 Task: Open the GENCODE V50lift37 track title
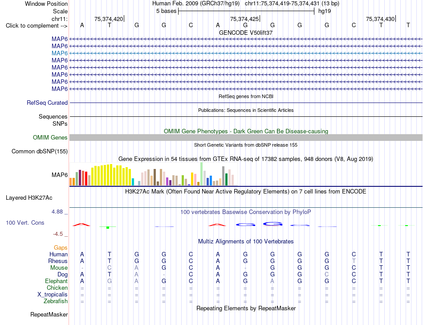click(246, 33)
